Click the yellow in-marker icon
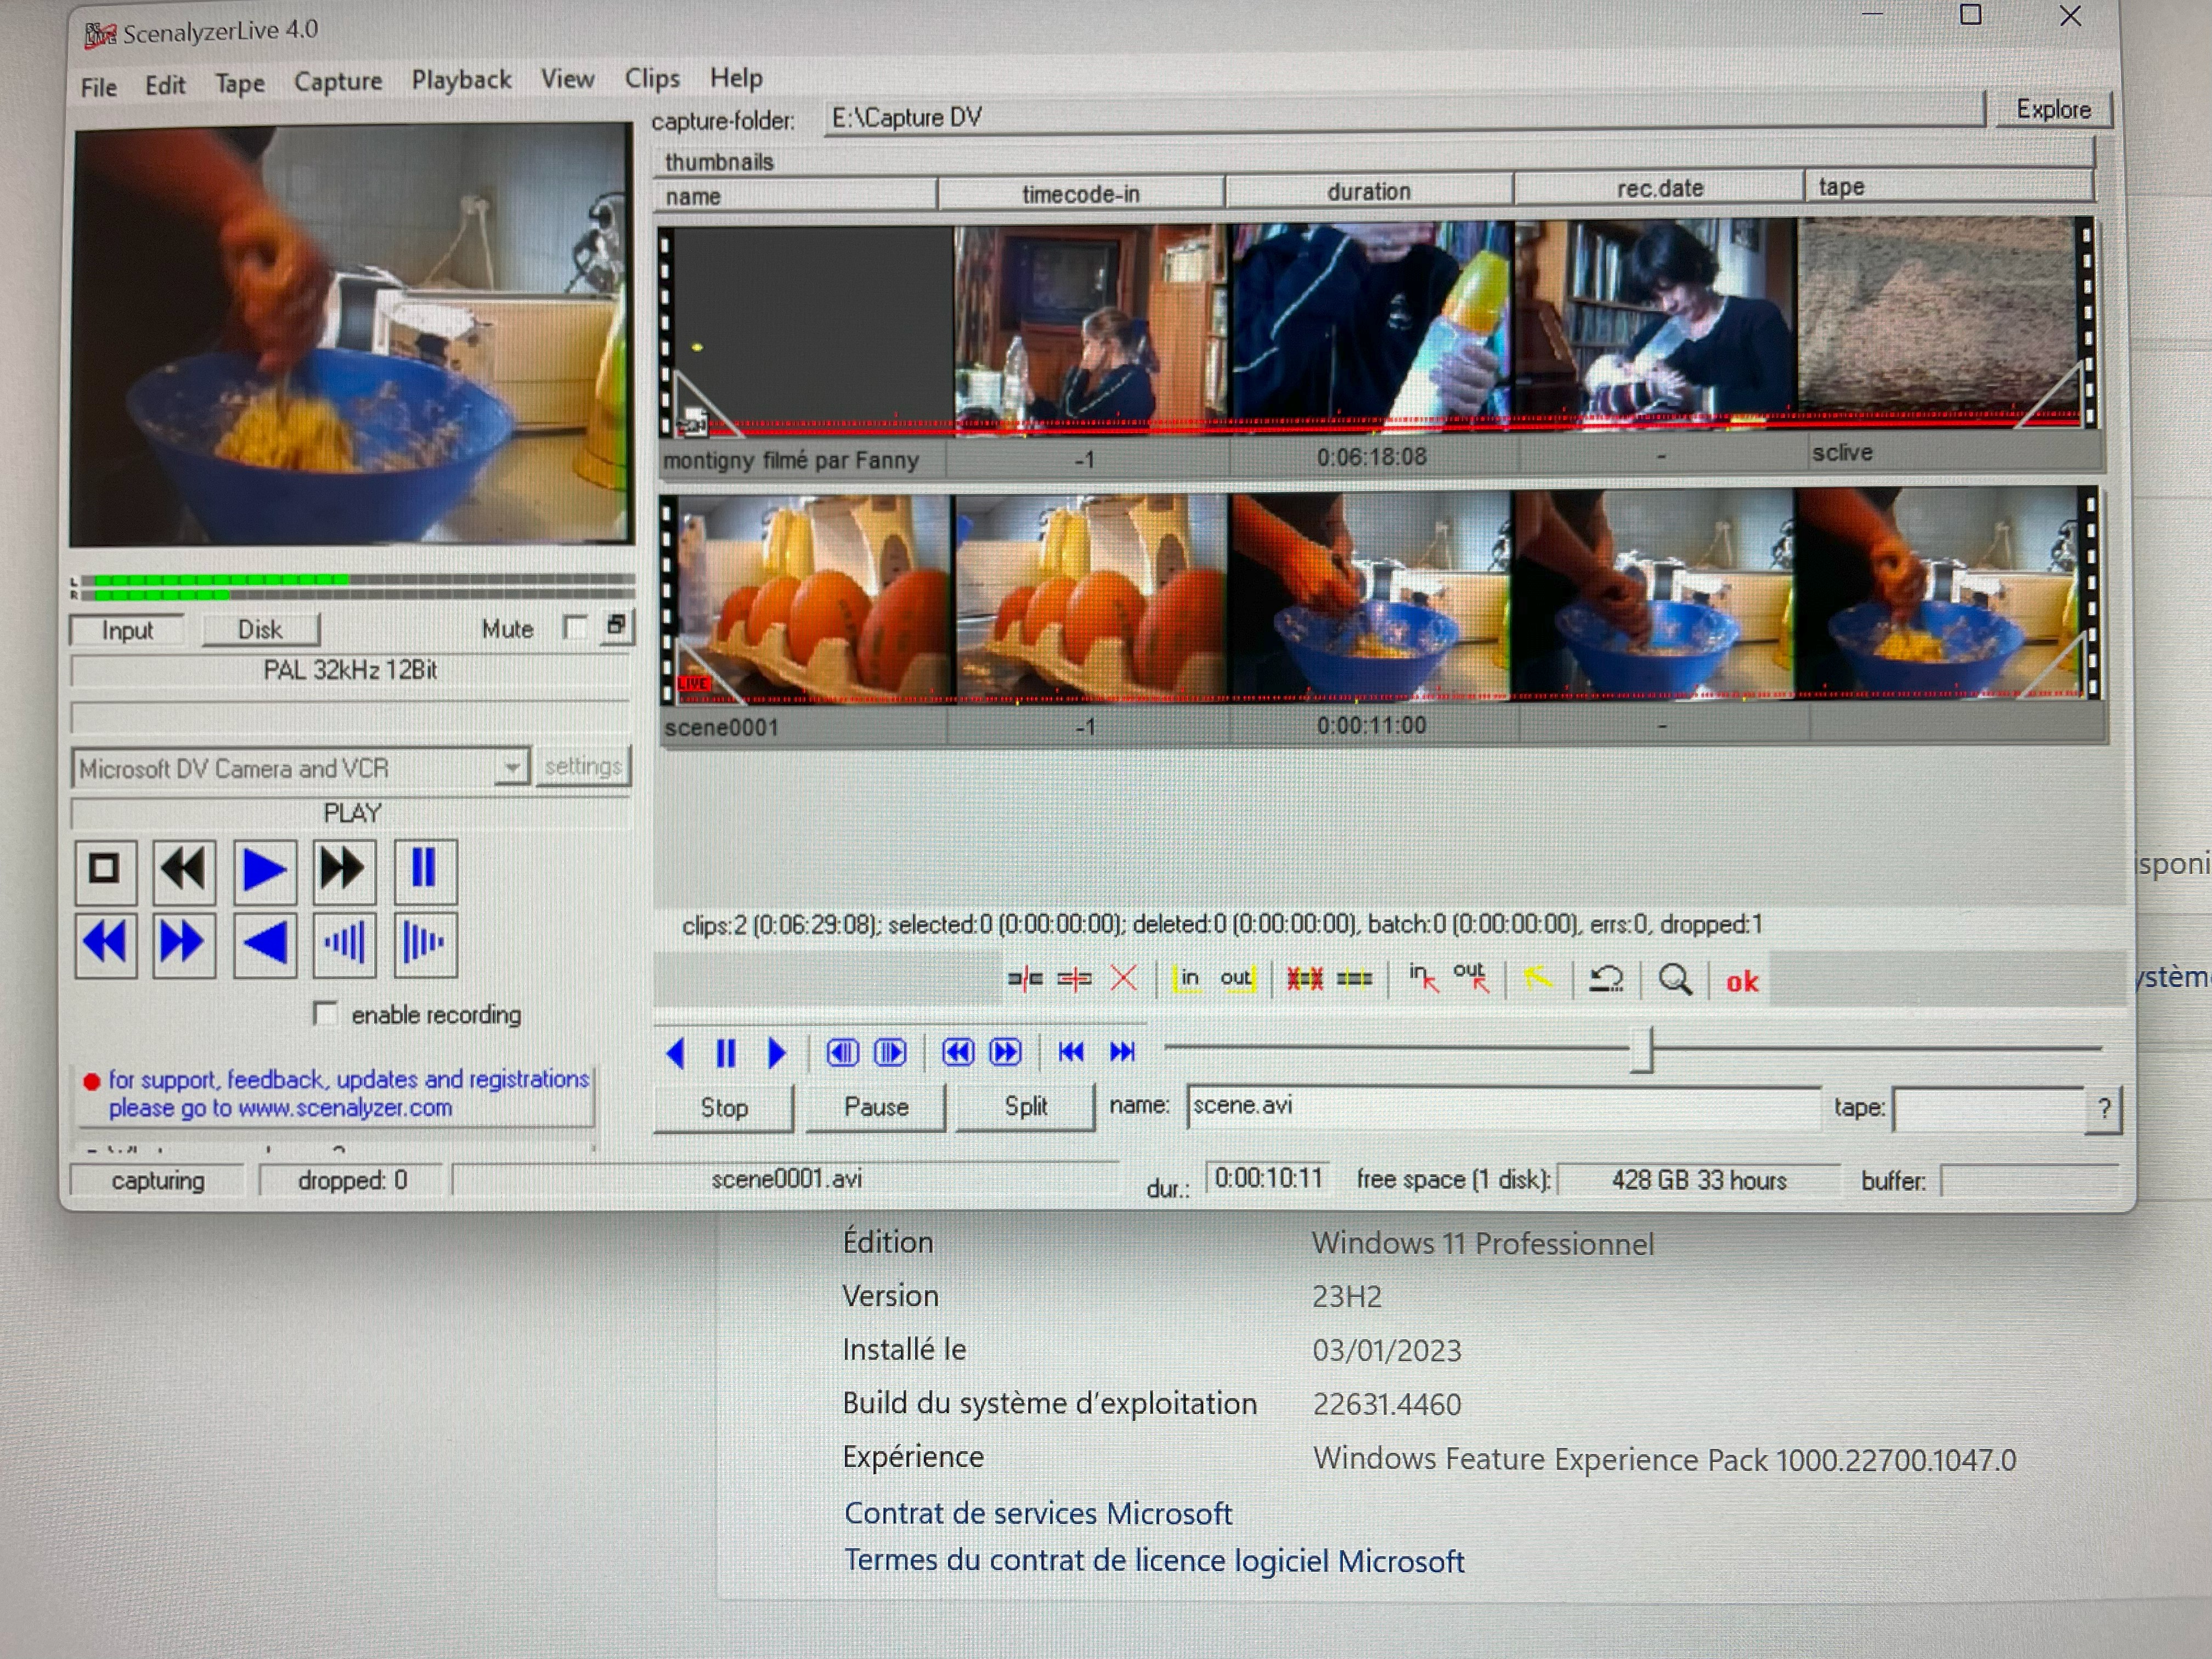 [x=1186, y=979]
